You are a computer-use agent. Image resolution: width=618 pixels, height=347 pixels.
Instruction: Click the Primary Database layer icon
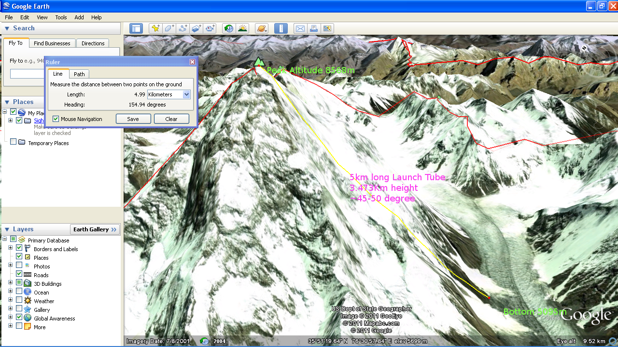pos(22,240)
